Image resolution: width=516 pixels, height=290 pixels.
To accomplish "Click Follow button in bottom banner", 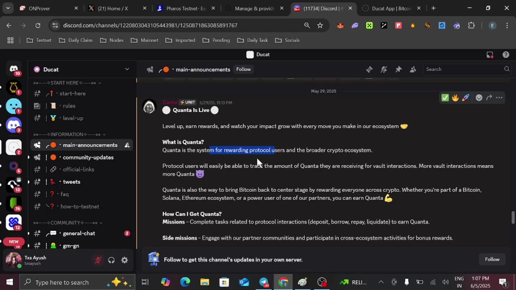I will (492, 259).
